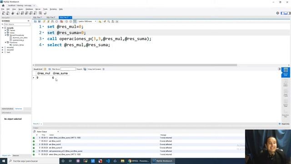Execute statement under cursor (lightning with cursor)
The height and width of the screenshot is (164, 291).
pos(49,21)
